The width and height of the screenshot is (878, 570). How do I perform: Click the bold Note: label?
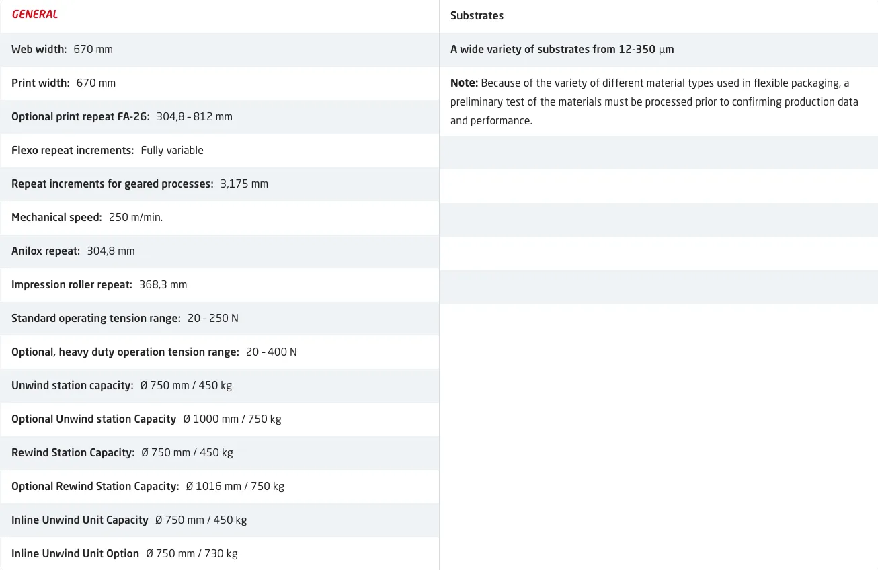(x=464, y=83)
